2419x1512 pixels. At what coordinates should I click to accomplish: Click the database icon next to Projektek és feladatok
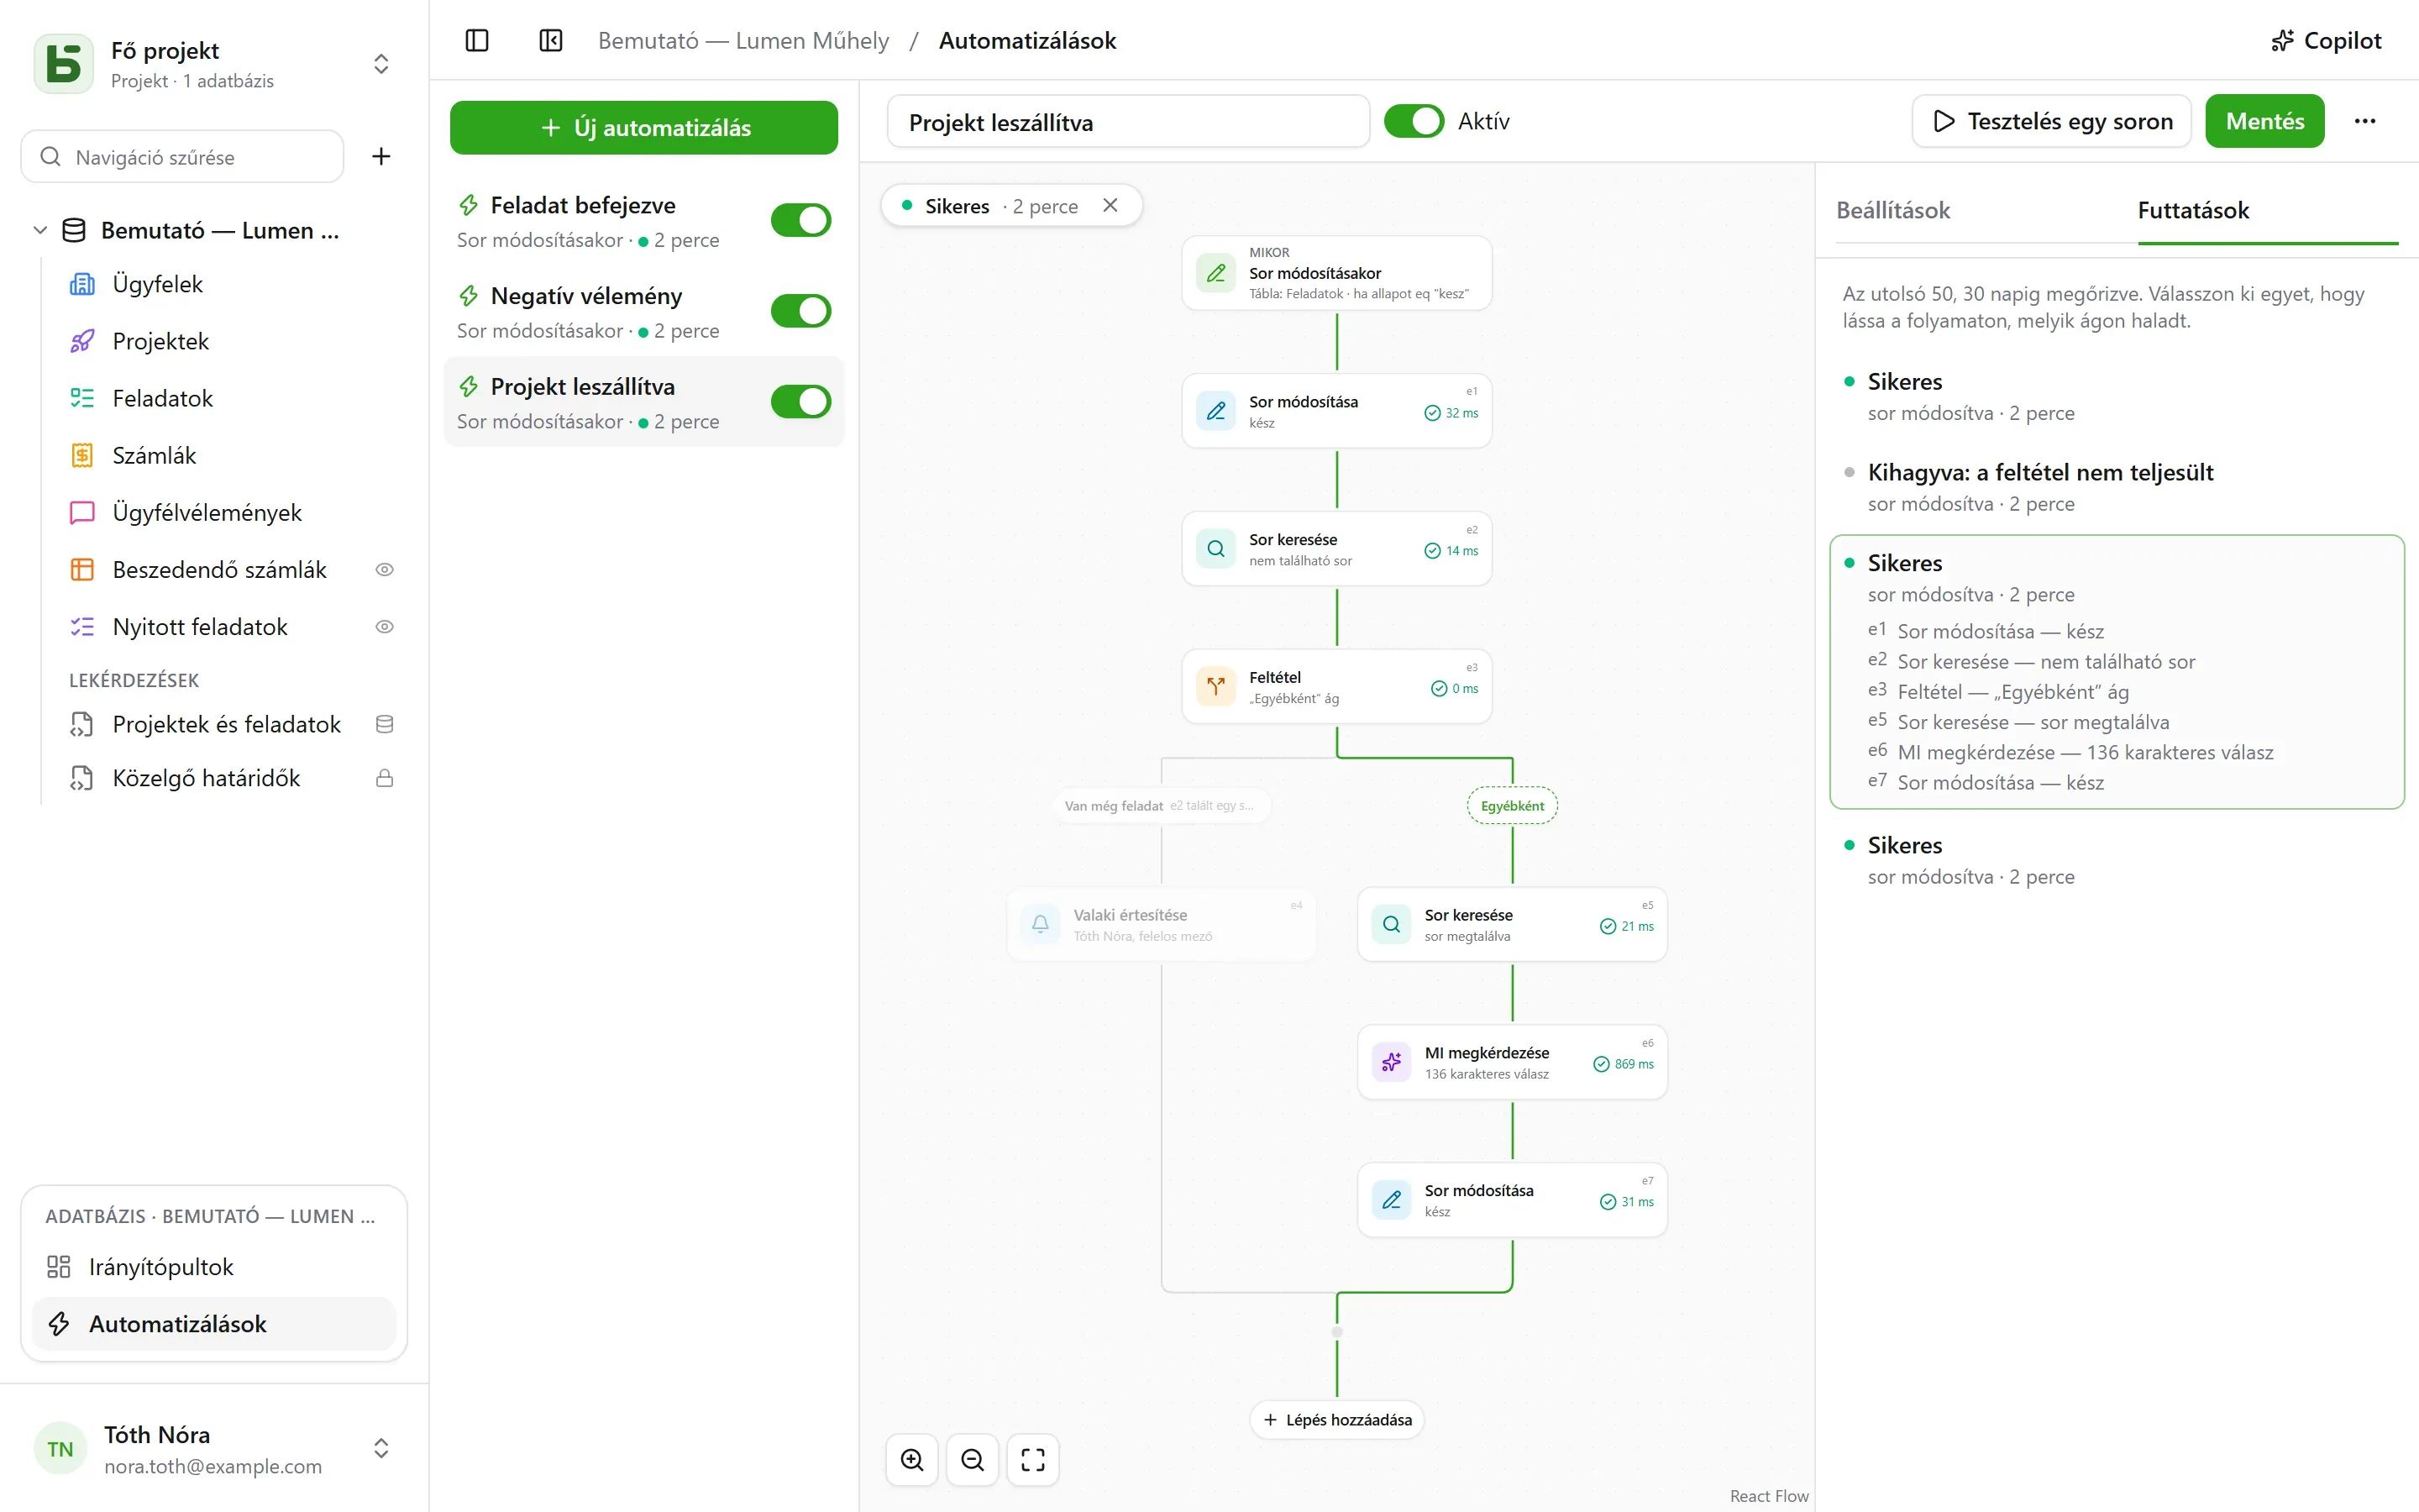pyautogui.click(x=385, y=724)
